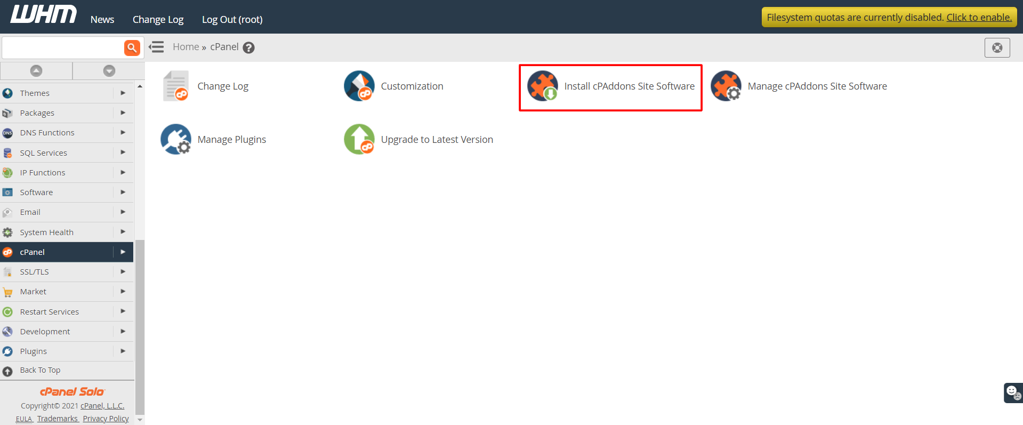Open the cPanel, L.L.C. link
This screenshot has width=1023, height=425.
pyautogui.click(x=102, y=406)
